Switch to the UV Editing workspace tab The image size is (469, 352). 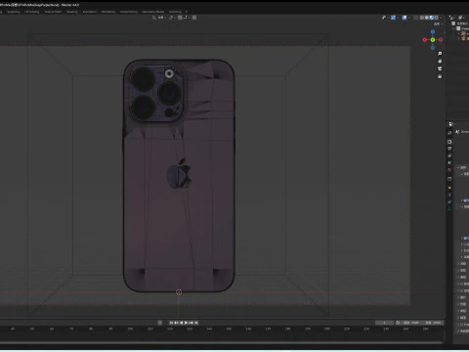32,12
